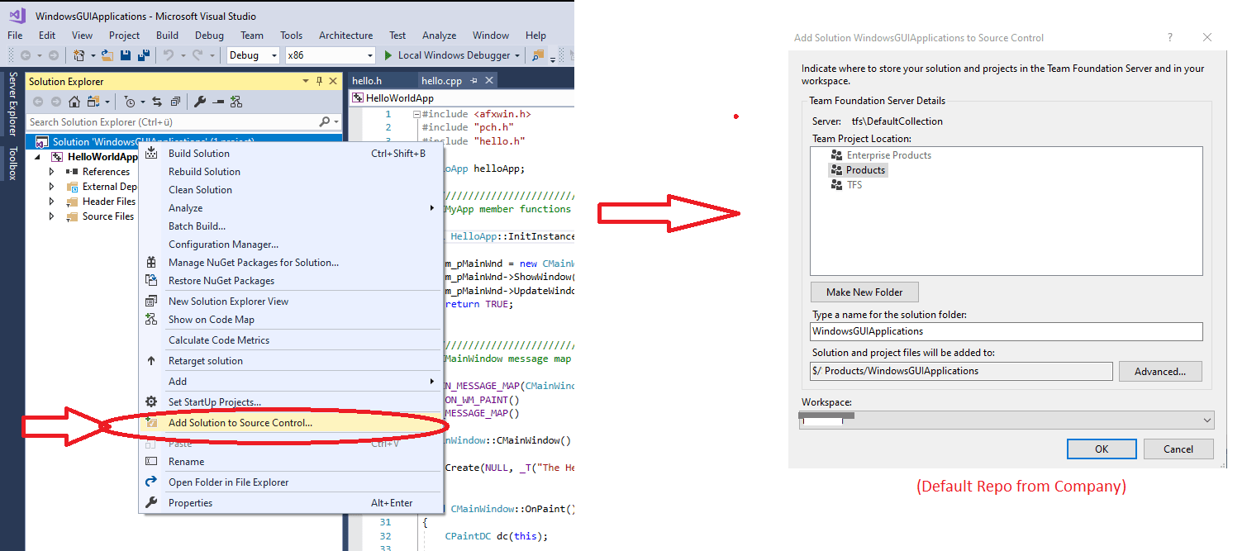Click the Cancel button in dialog
The width and height of the screenshot is (1247, 551).
pyautogui.click(x=1178, y=449)
